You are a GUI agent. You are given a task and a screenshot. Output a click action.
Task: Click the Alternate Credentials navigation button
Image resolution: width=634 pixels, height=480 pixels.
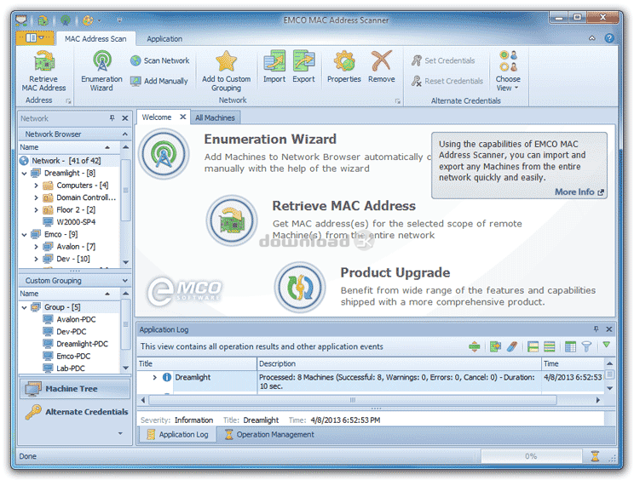[75, 412]
